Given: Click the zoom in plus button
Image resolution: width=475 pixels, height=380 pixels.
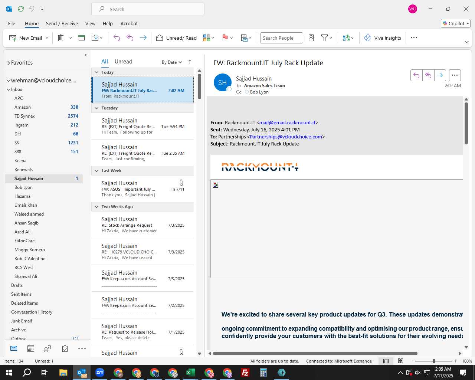Looking at the screenshot, I should 456,361.
